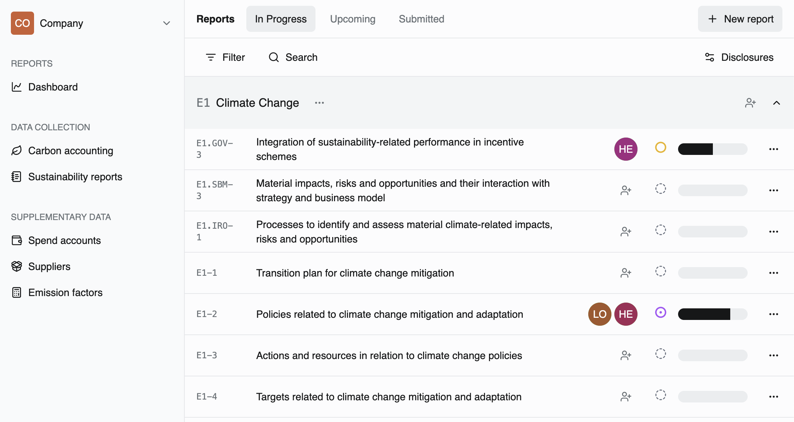Open Carbon accounting leaf icon

point(17,151)
